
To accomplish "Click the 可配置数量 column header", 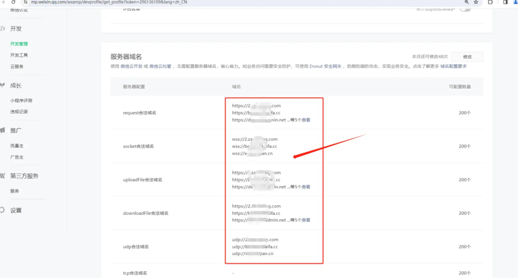I will point(460,87).
